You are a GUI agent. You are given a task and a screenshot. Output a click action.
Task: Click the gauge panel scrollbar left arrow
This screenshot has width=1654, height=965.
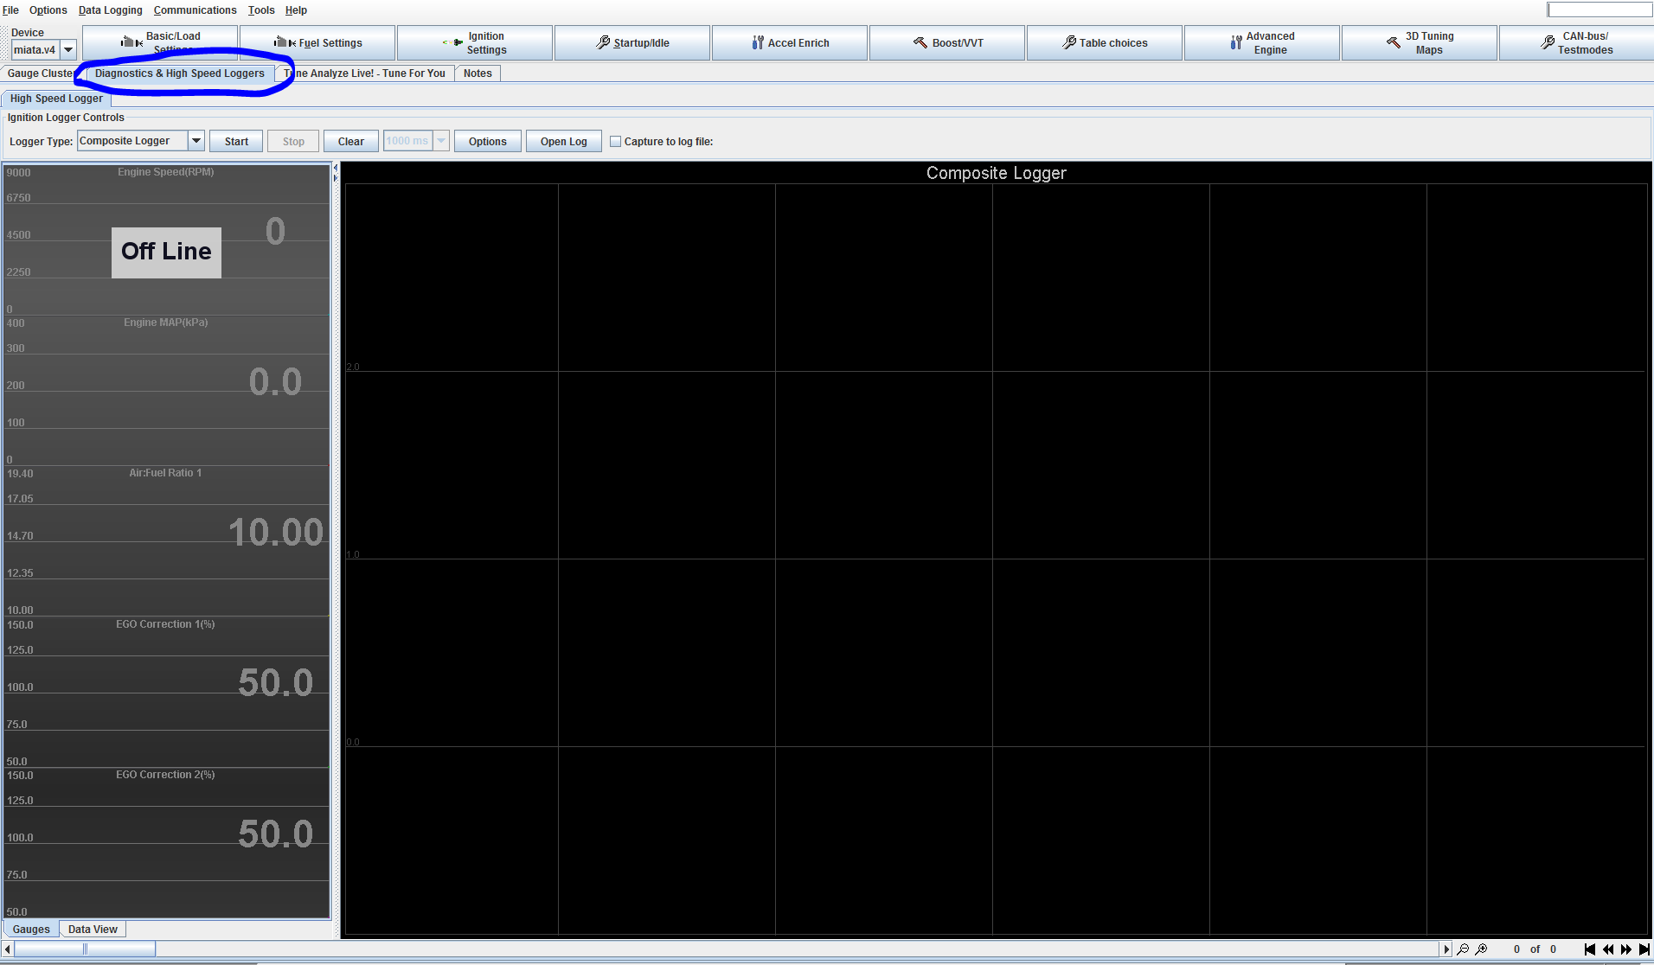coord(8,949)
